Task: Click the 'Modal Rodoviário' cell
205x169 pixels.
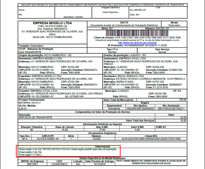Action: coord(174,24)
